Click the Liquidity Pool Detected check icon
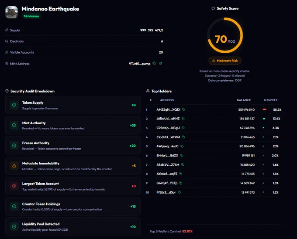 [14, 226]
